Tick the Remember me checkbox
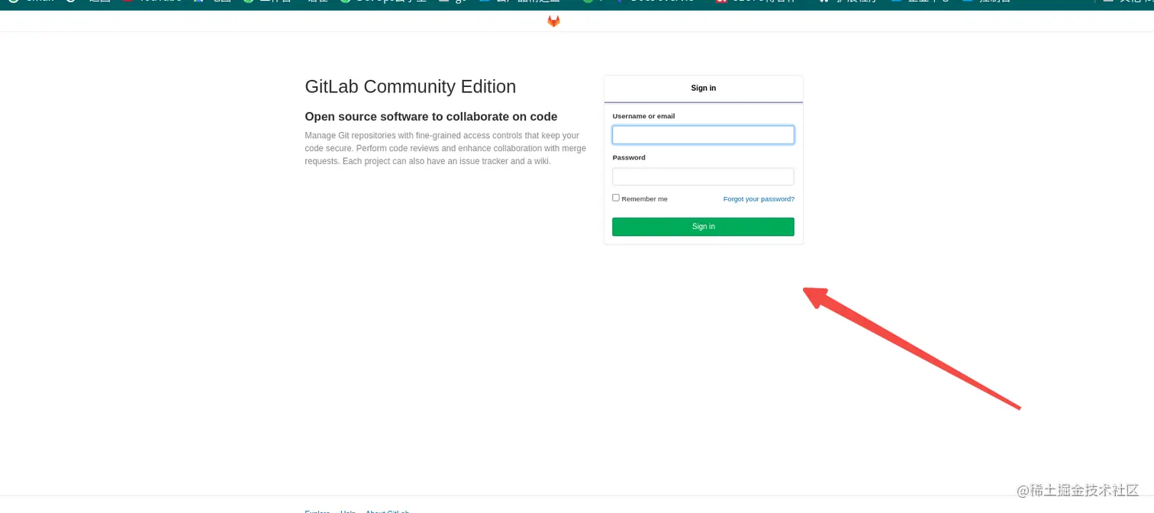 pyautogui.click(x=616, y=198)
